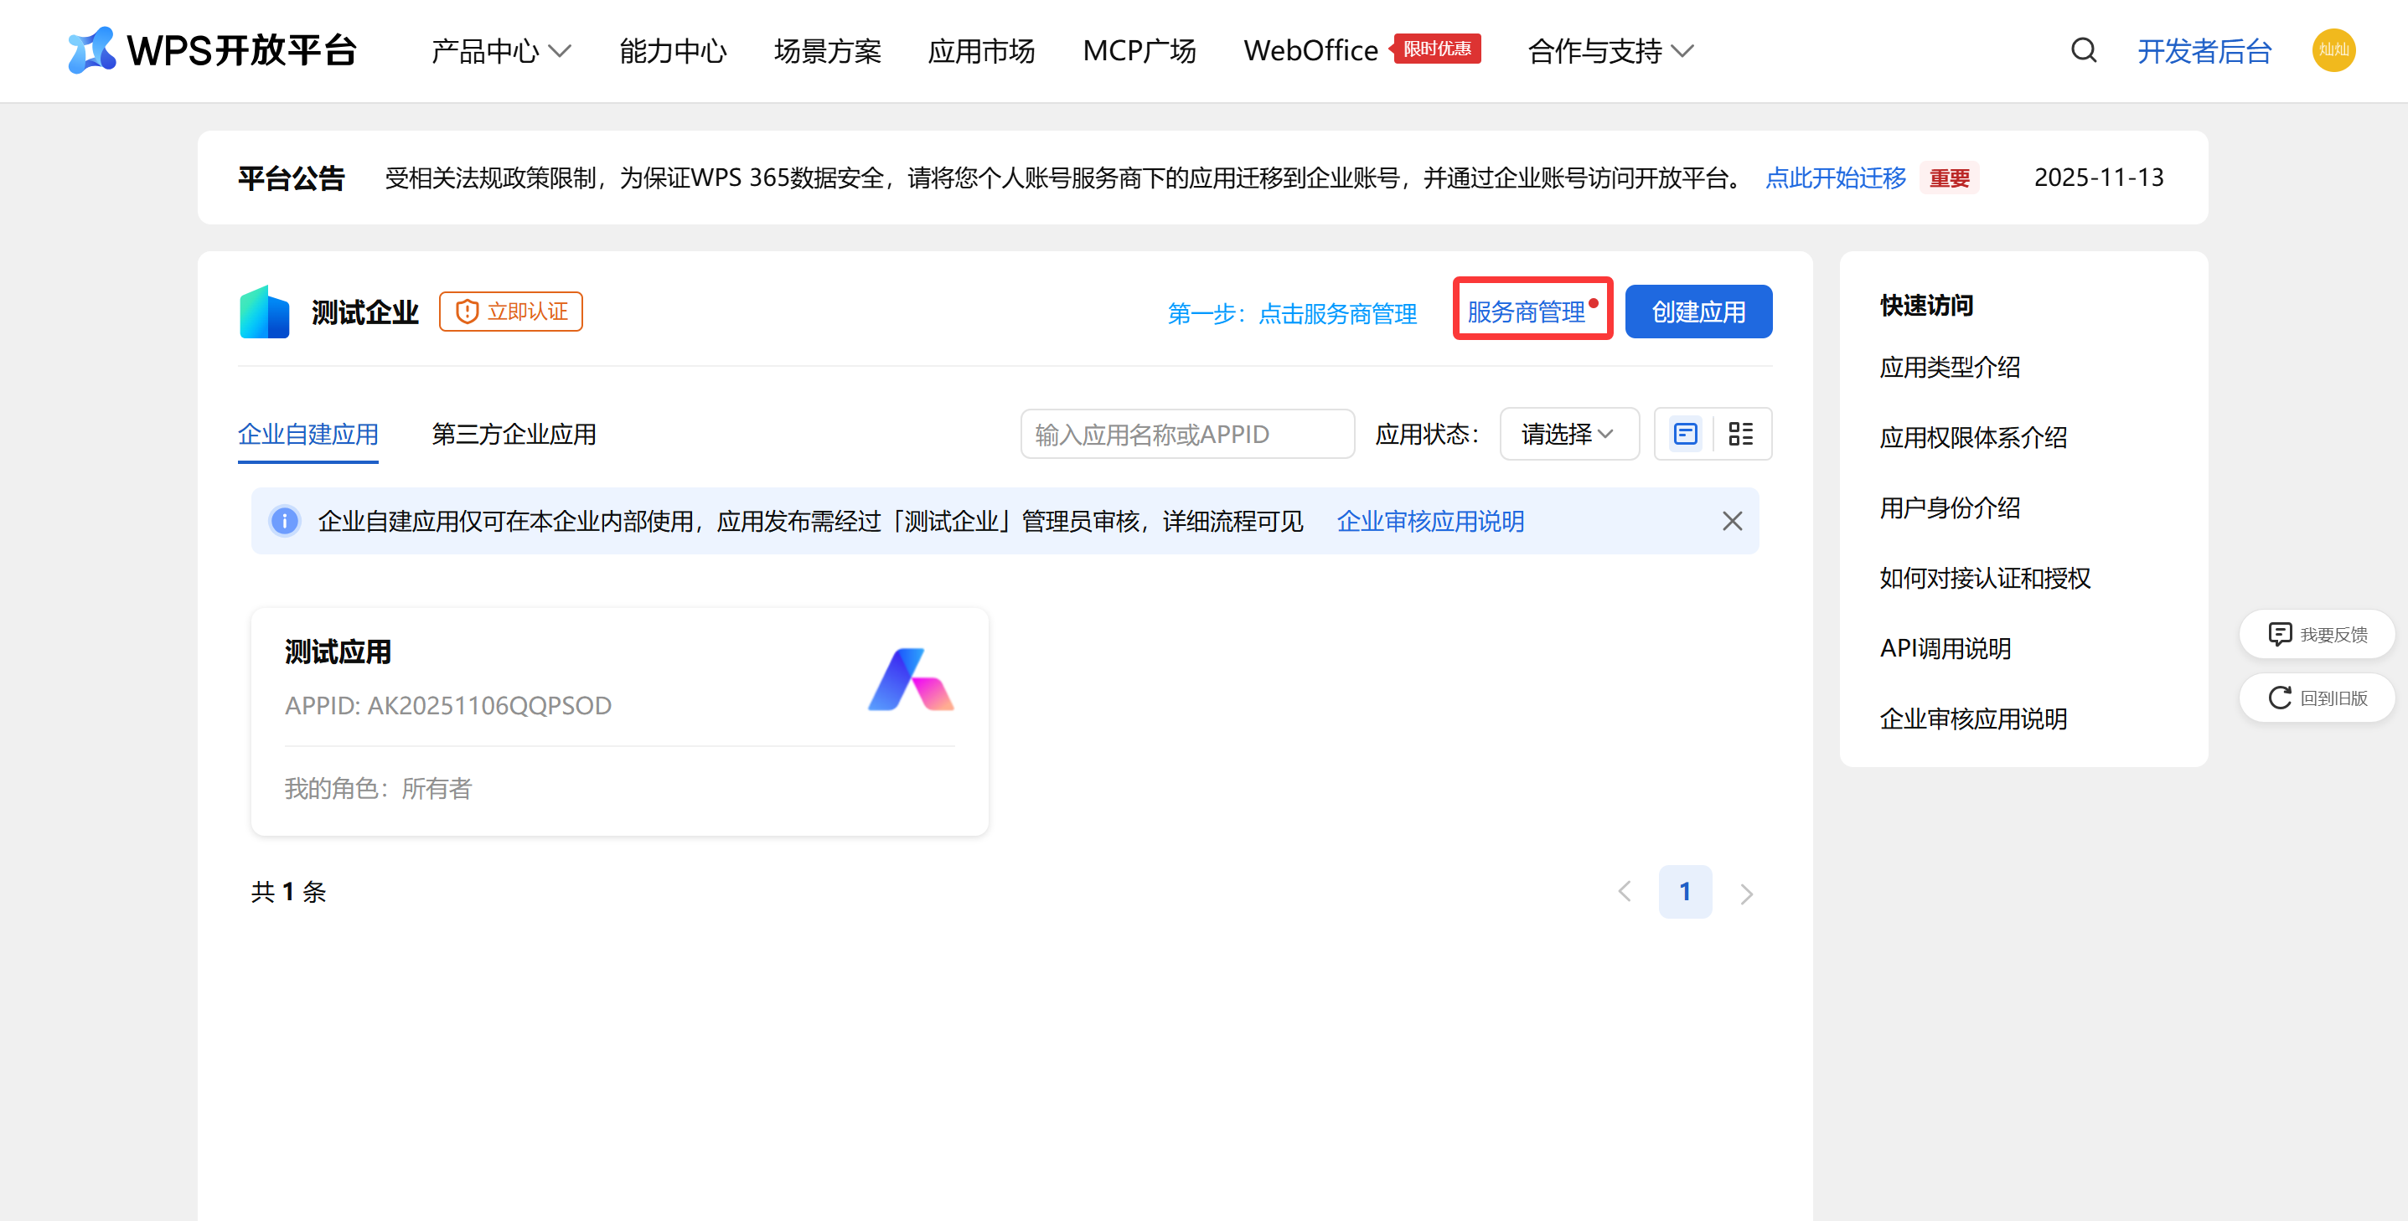Click the 立即认证 shield badge

510,312
